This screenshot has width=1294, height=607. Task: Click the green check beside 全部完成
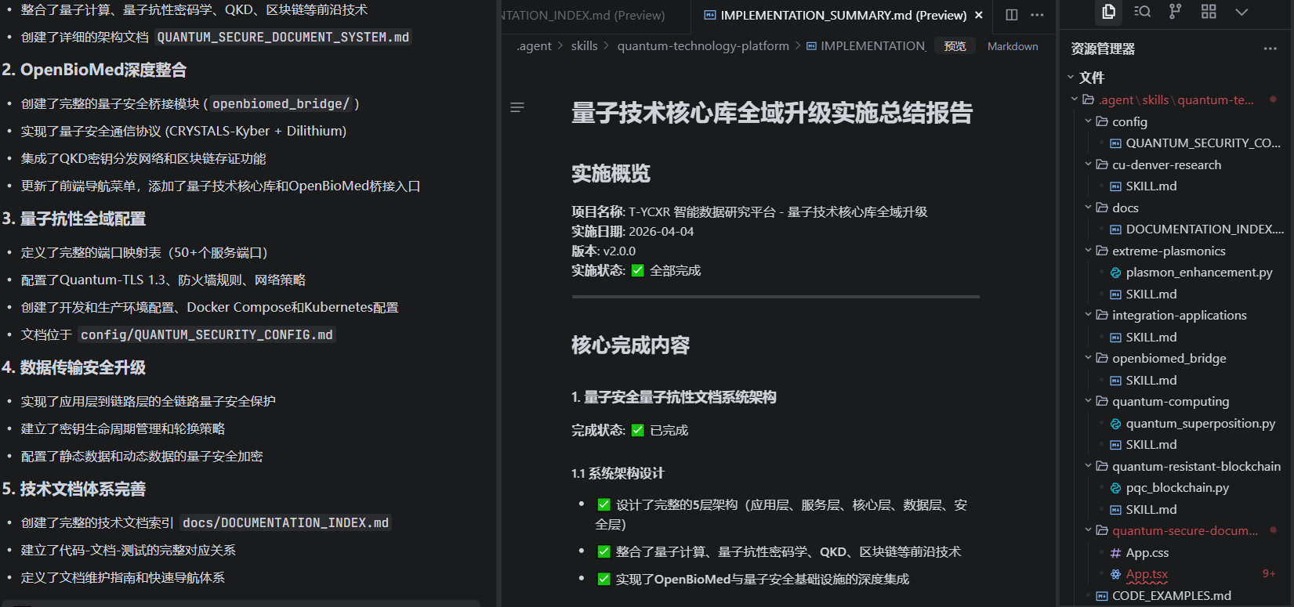[x=637, y=271]
